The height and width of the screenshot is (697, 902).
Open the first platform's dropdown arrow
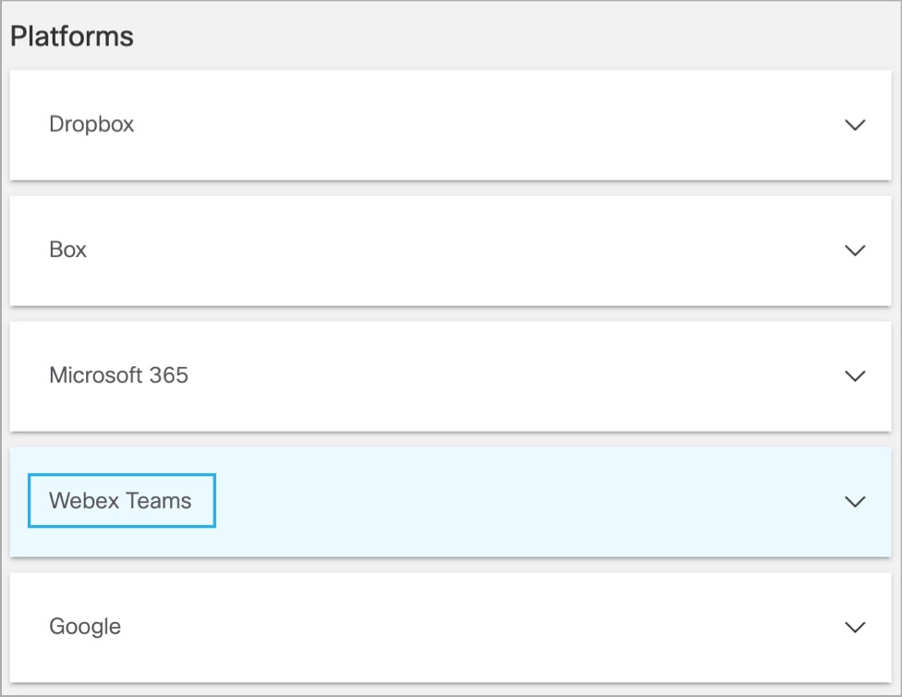[x=855, y=125]
